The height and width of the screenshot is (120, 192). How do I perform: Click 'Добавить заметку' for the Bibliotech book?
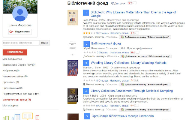(93, 37)
